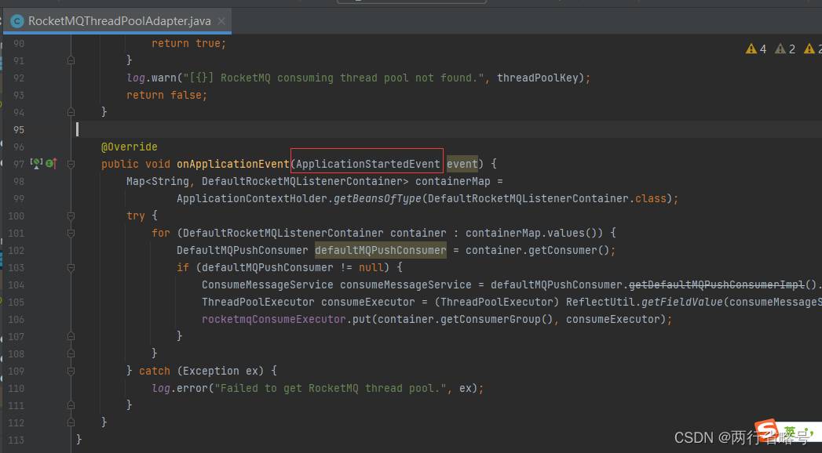Click the 'return false;' statement
822x453 pixels.
(x=166, y=95)
